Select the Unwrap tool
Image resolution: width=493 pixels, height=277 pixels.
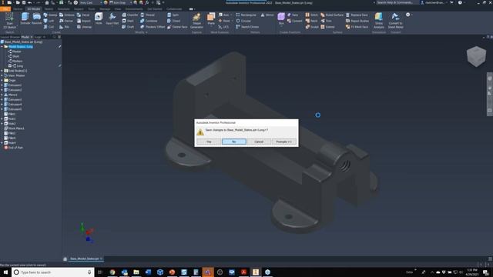pos(85,27)
